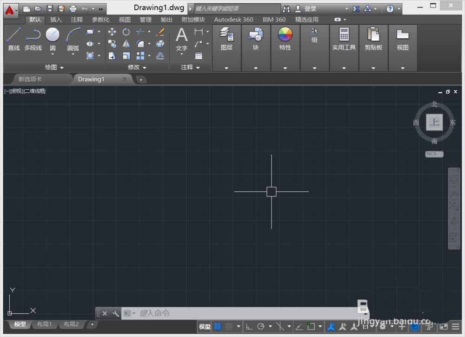Choose the rectangle draw tool

90,32
